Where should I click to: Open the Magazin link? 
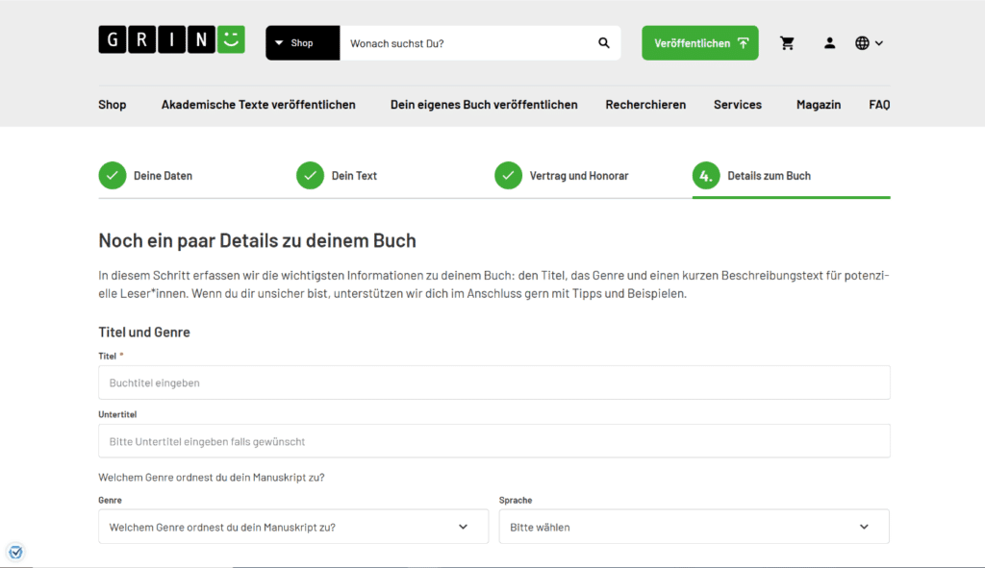click(818, 105)
